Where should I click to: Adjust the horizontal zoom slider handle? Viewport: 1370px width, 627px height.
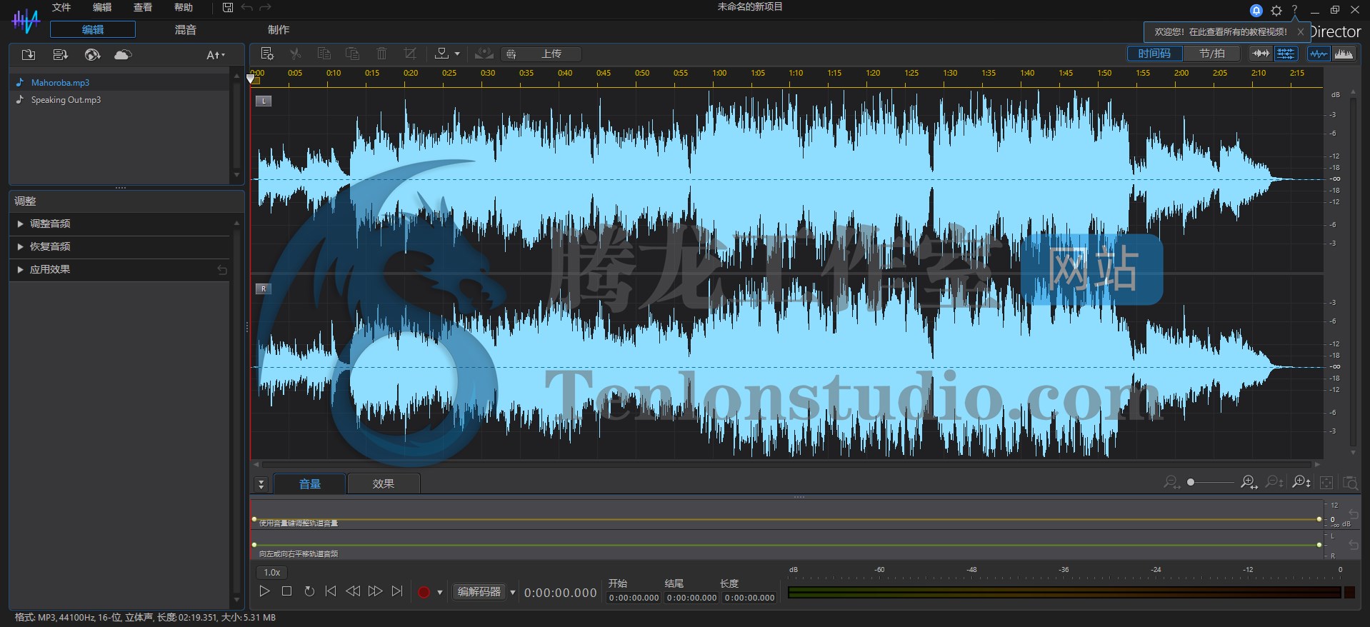click(x=1191, y=482)
